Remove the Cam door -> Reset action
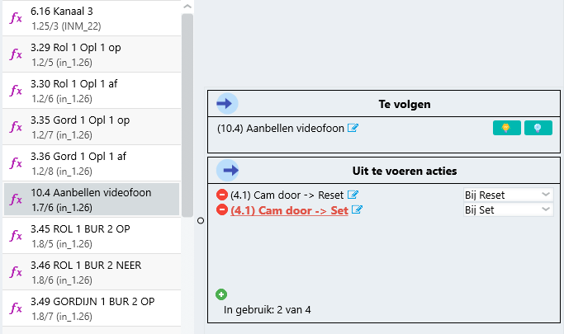The image size is (564, 334). [222, 195]
